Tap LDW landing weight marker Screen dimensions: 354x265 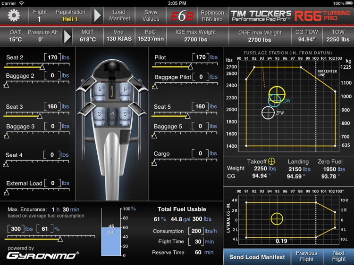click(x=275, y=100)
